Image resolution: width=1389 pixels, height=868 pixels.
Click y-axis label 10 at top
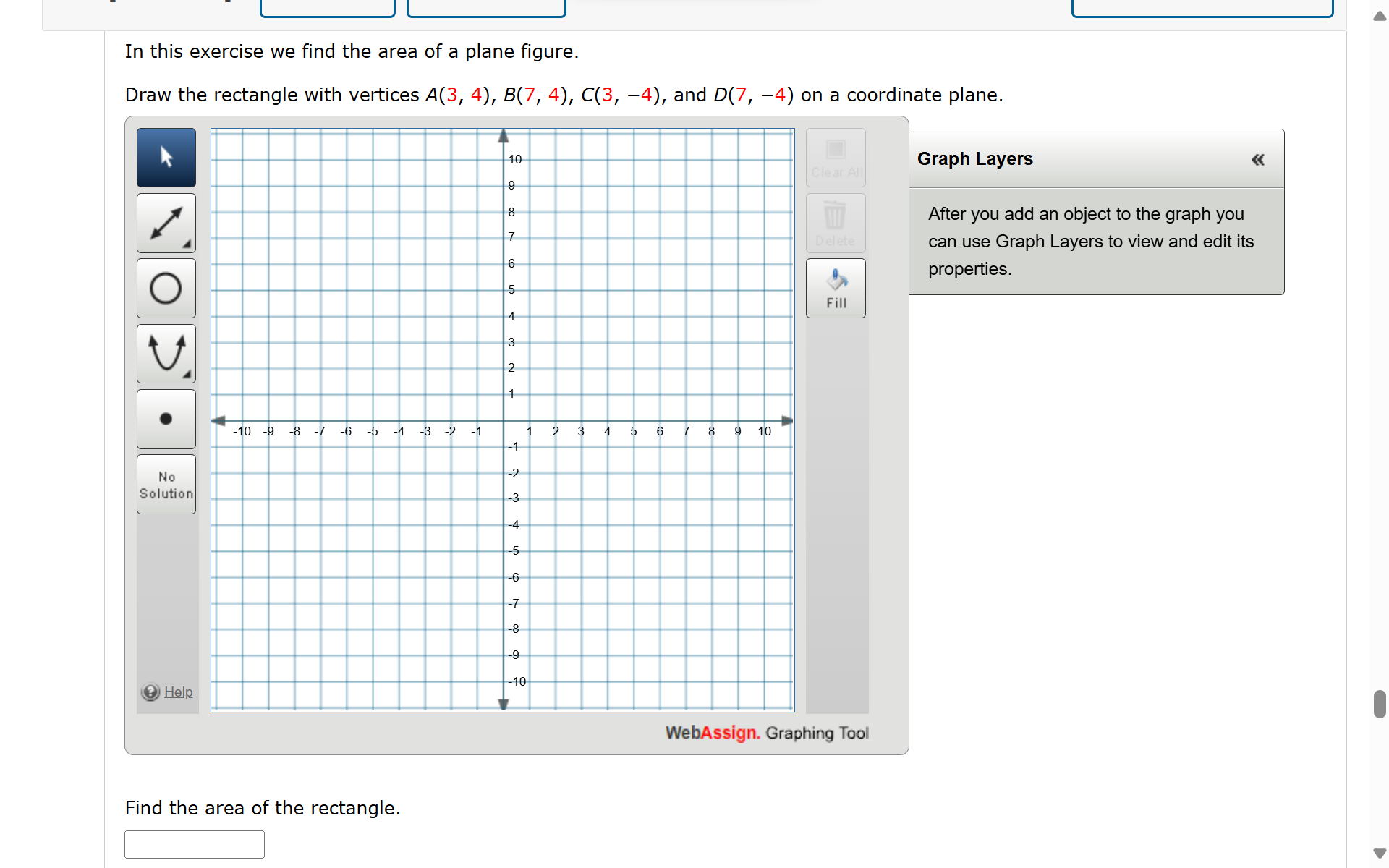(x=515, y=159)
